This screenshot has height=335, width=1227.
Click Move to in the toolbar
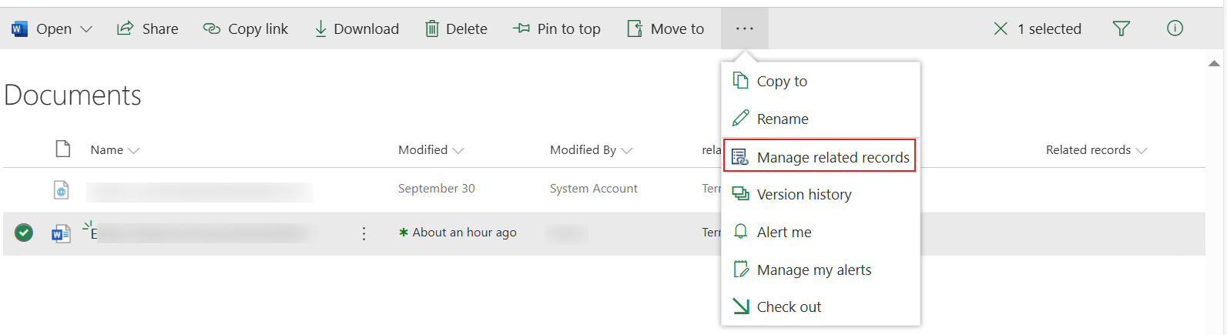point(665,28)
